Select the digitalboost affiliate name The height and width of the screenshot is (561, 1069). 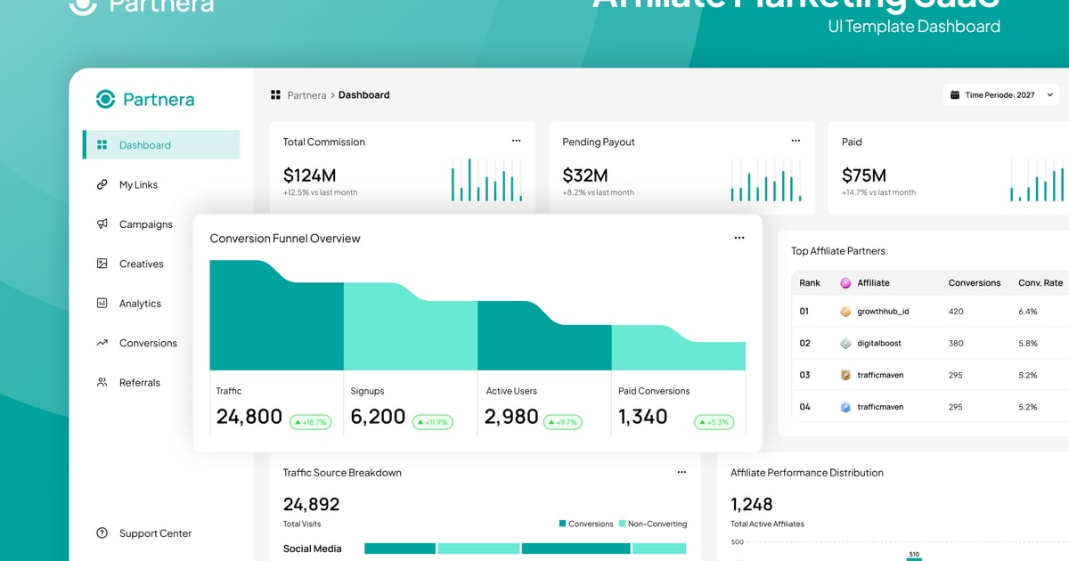tap(879, 344)
